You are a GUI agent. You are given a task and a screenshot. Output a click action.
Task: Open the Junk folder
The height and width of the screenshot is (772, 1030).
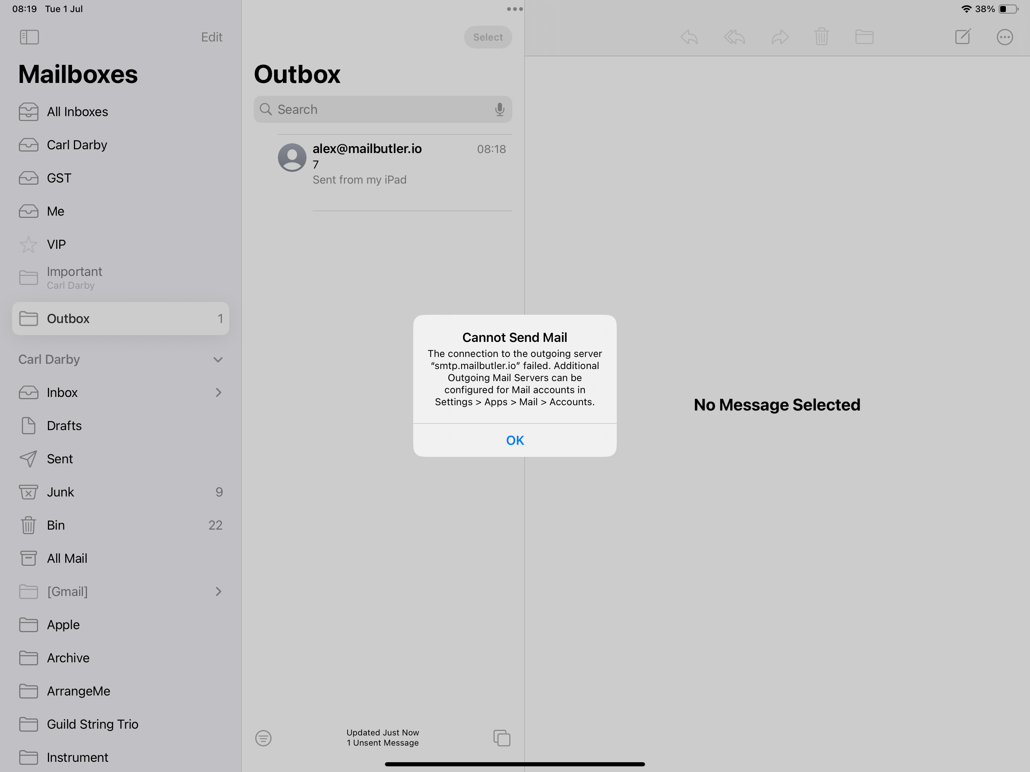point(121,492)
